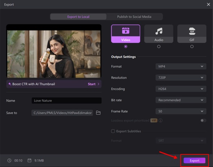Viewport: 213px width, 167px height.
Task: Select the Video export type card
Action: pyautogui.click(x=126, y=34)
